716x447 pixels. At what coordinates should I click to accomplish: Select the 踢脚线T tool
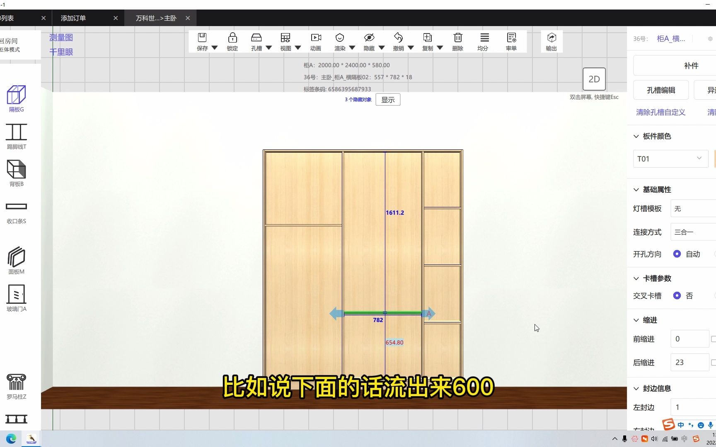(17, 136)
